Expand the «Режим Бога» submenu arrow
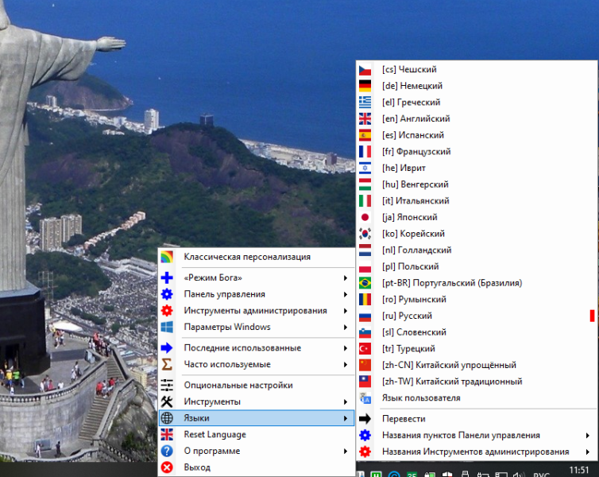Image resolution: width=599 pixels, height=477 pixels. pyautogui.click(x=346, y=278)
